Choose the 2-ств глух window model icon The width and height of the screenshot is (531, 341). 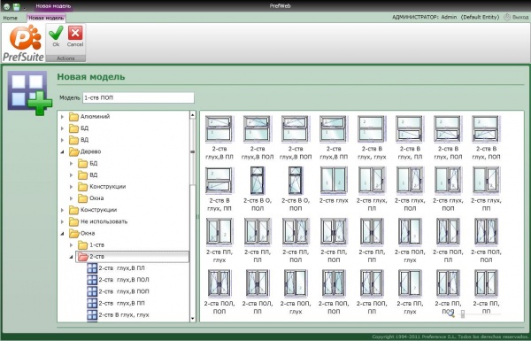pyautogui.click(x=334, y=181)
